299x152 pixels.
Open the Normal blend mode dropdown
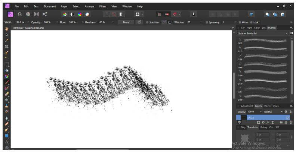(273, 112)
